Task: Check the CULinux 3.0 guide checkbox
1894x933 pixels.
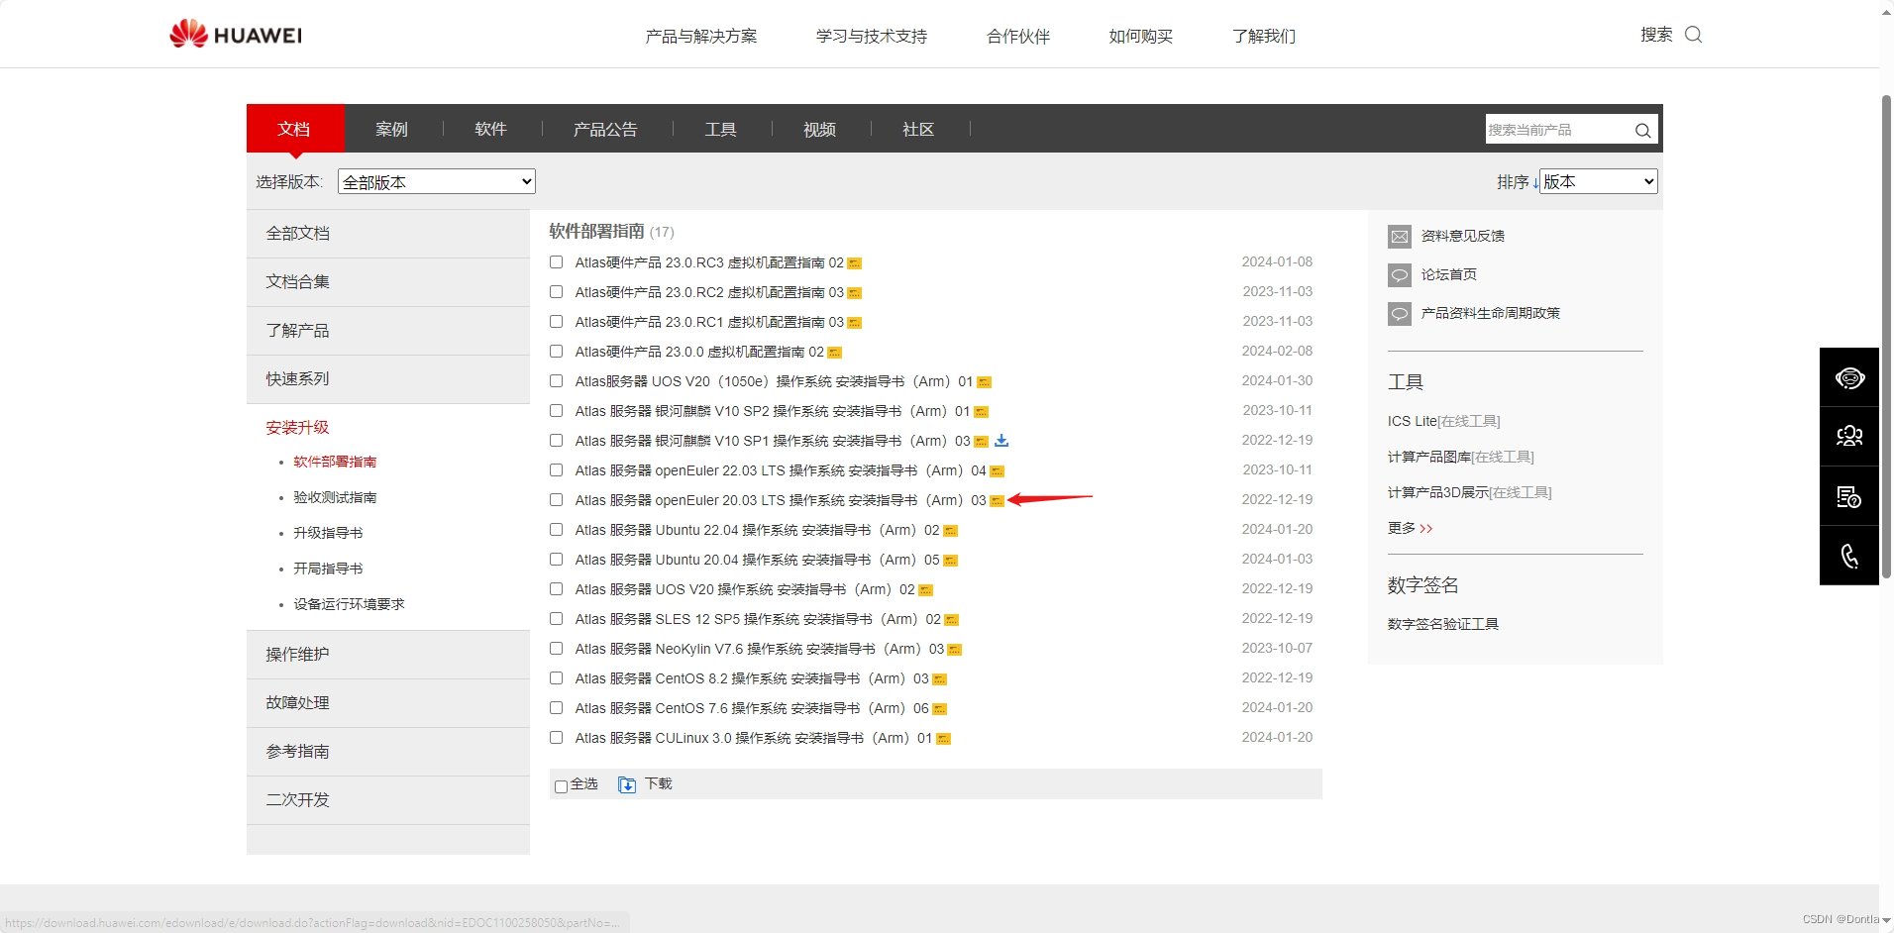Action: (556, 738)
